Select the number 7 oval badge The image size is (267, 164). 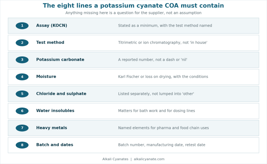pos(22,128)
